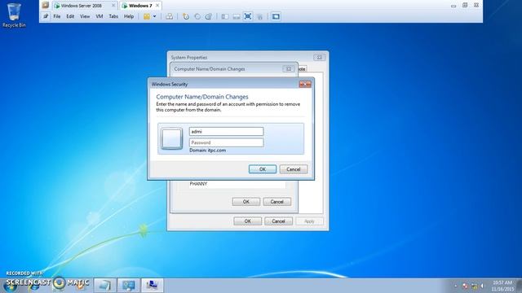Screen dimensions: 522x293
Task: Show hidden system tray icons
Action: pos(456,286)
